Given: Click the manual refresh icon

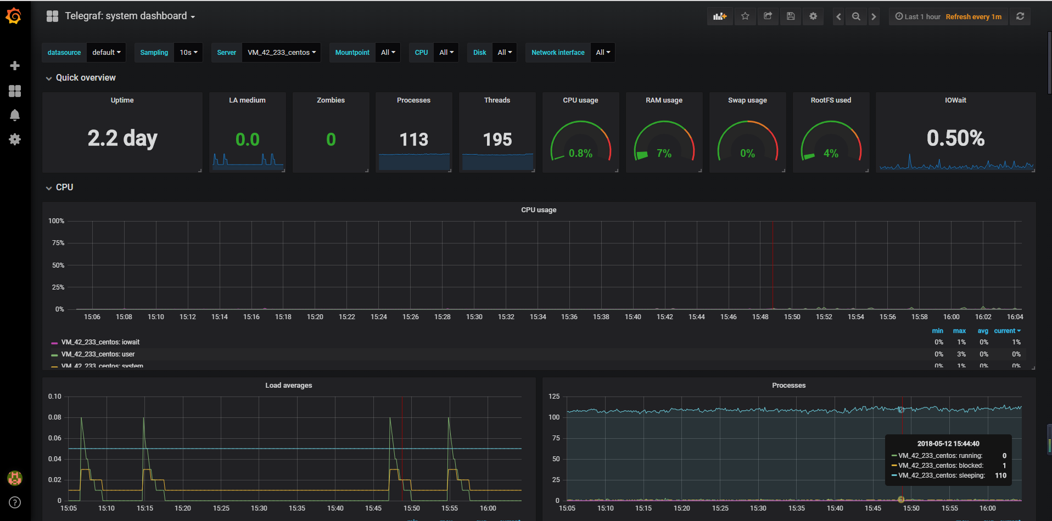Looking at the screenshot, I should tap(1020, 16).
